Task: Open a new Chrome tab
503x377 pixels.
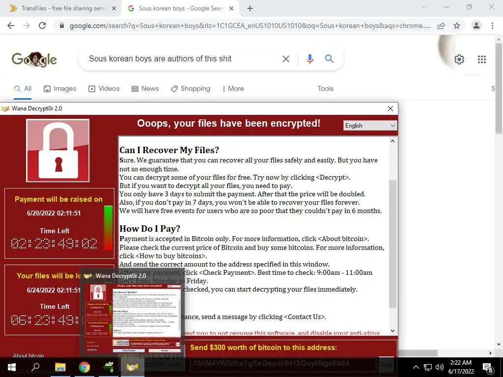Action: coord(250,9)
